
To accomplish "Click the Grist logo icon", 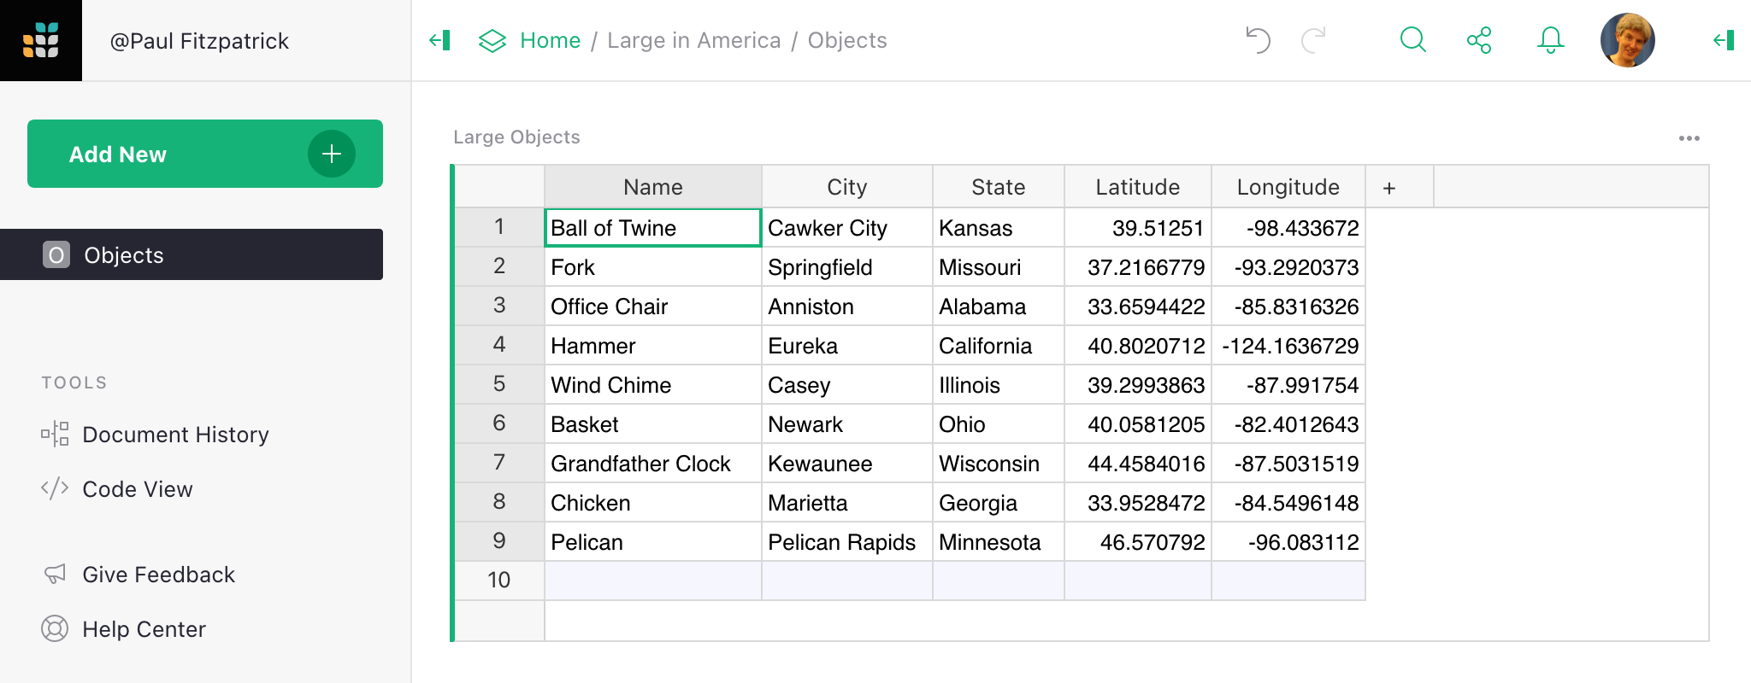I will 41,40.
